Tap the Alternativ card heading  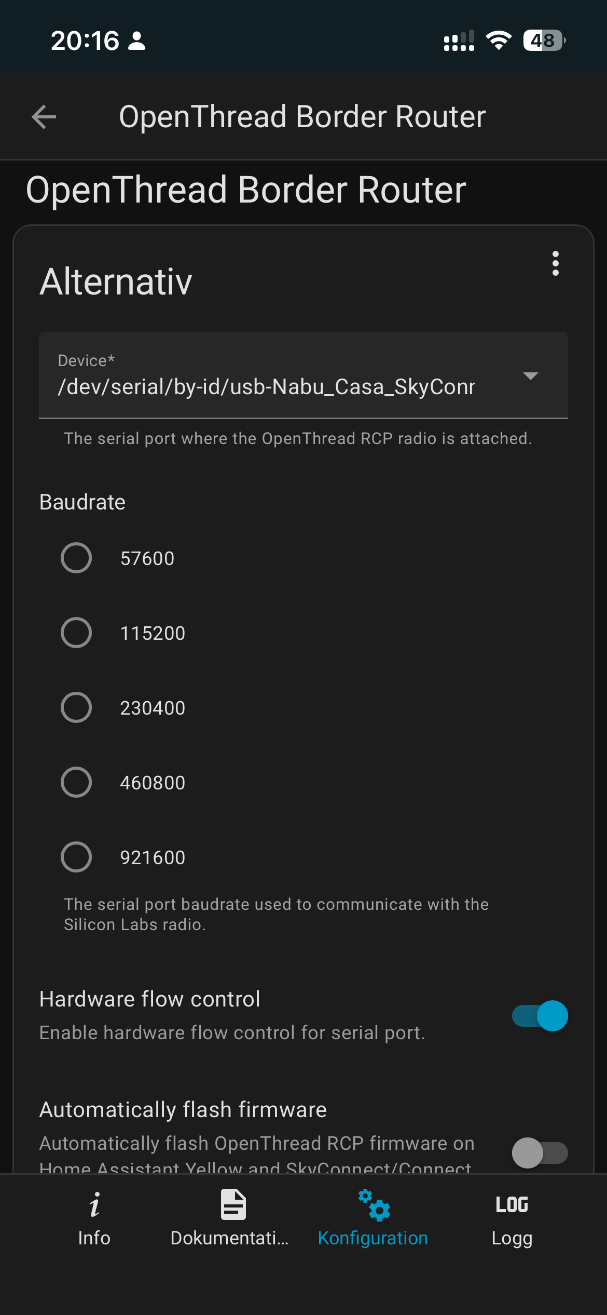(116, 281)
